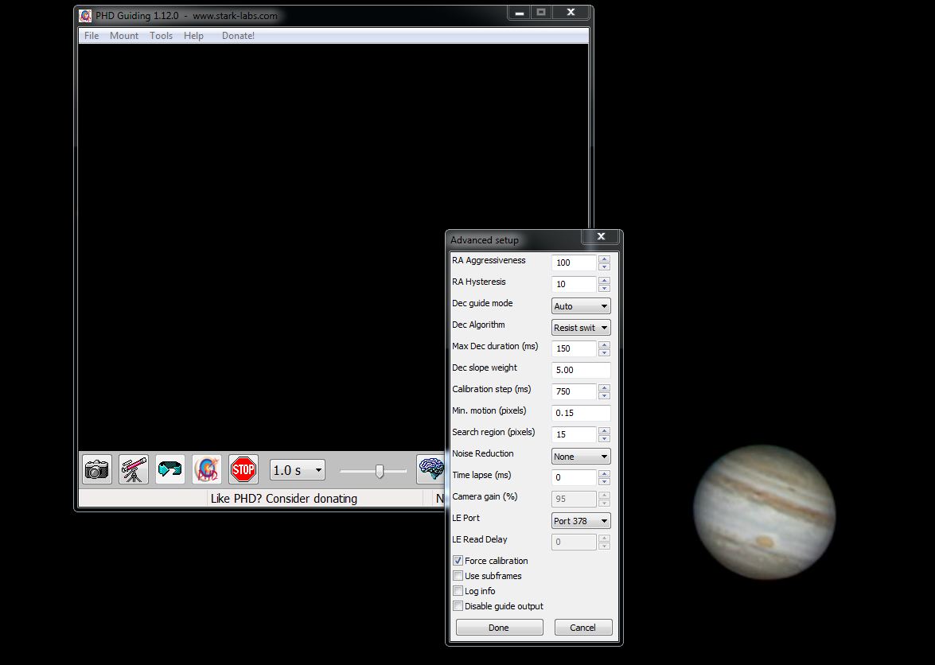Open the File menu
Viewport: 935px width, 665px height.
(x=92, y=36)
